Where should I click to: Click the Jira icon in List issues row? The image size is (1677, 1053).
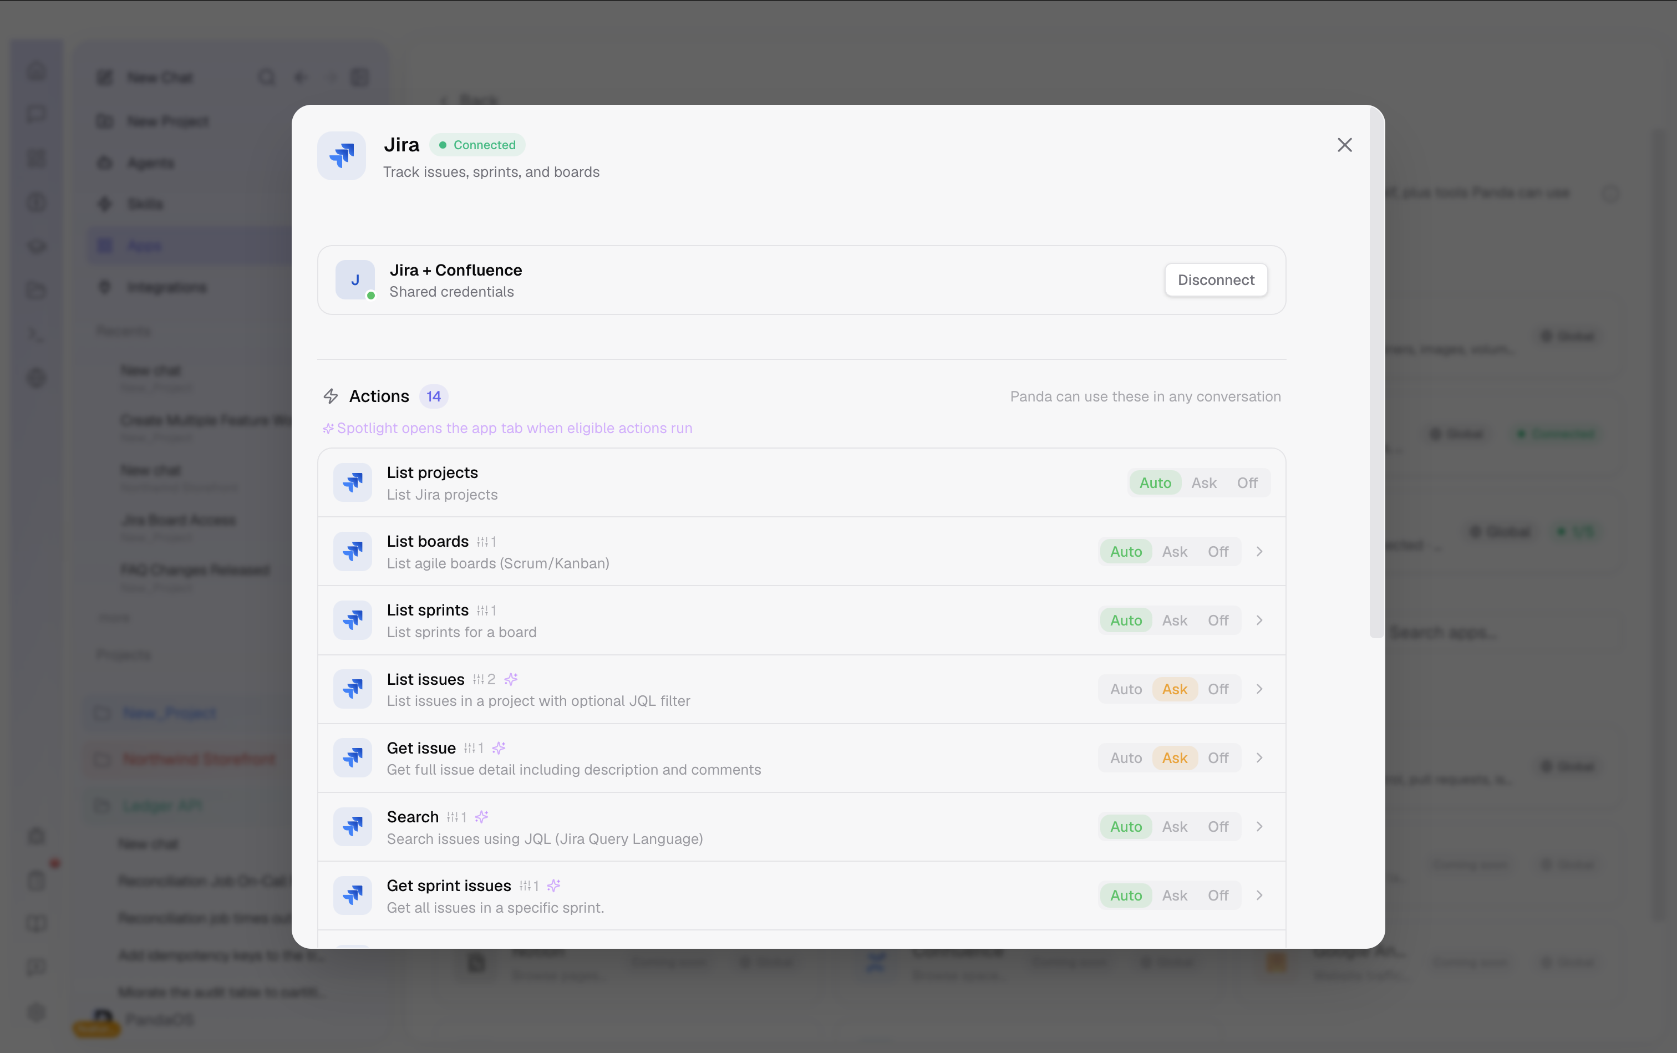click(352, 689)
